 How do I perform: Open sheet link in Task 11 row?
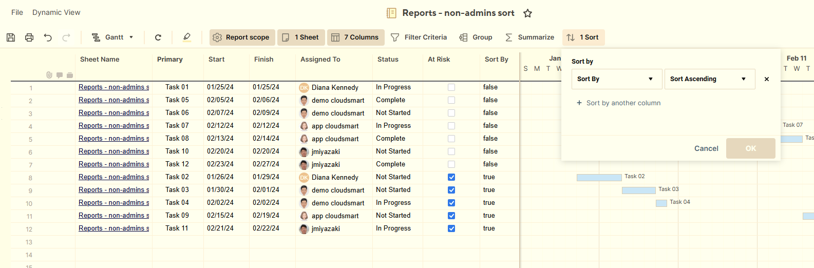(x=114, y=228)
